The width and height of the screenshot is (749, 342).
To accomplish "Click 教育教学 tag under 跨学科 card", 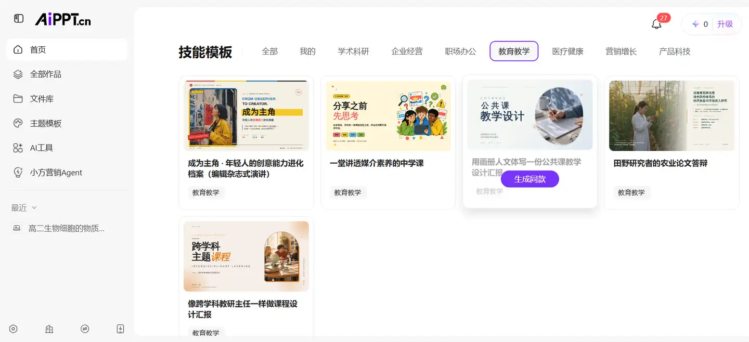I will tap(206, 333).
